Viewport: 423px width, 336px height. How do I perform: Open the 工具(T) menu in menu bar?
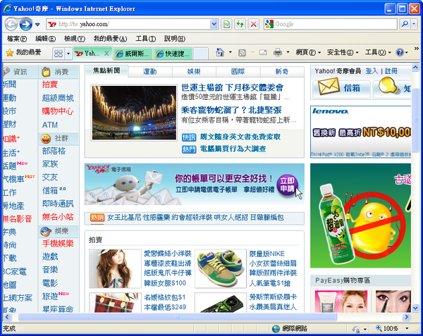pos(146,39)
